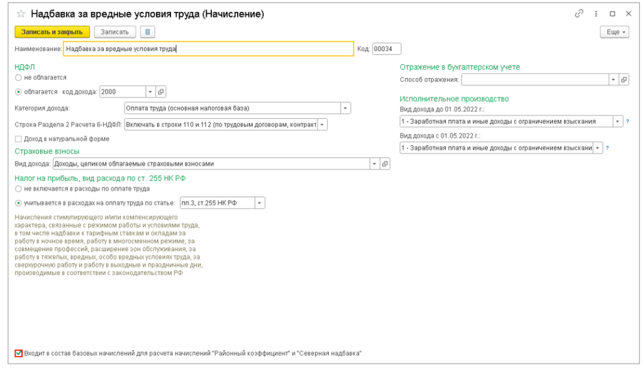Click help question mark for Вид дохода с 01.05.2022
Viewport: 644px width, 370px height.
click(x=608, y=148)
